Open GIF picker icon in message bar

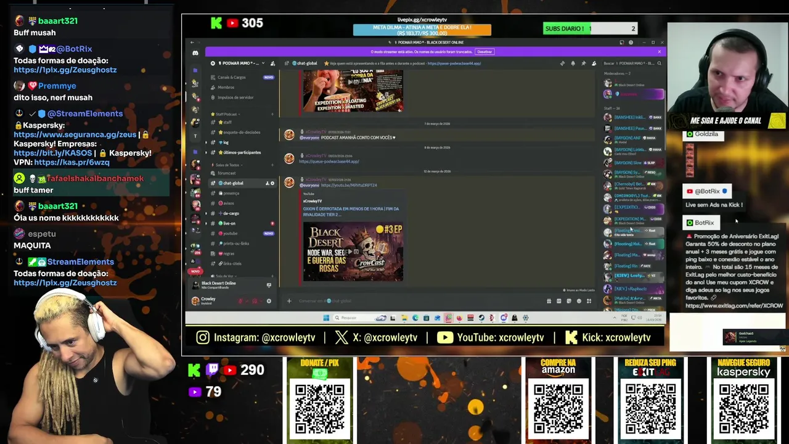(559, 301)
